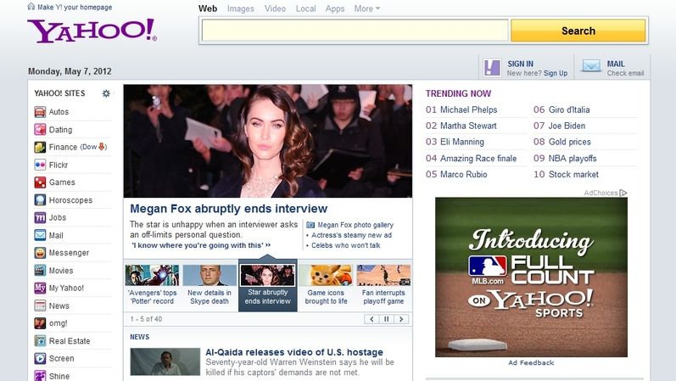The image size is (676, 381).
Task: Click the omg! sidebar icon
Action: [40, 323]
